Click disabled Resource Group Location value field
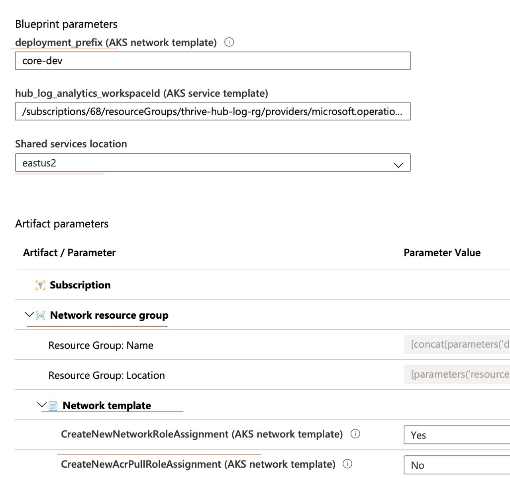Screen dimensions: 510x478 457,374
